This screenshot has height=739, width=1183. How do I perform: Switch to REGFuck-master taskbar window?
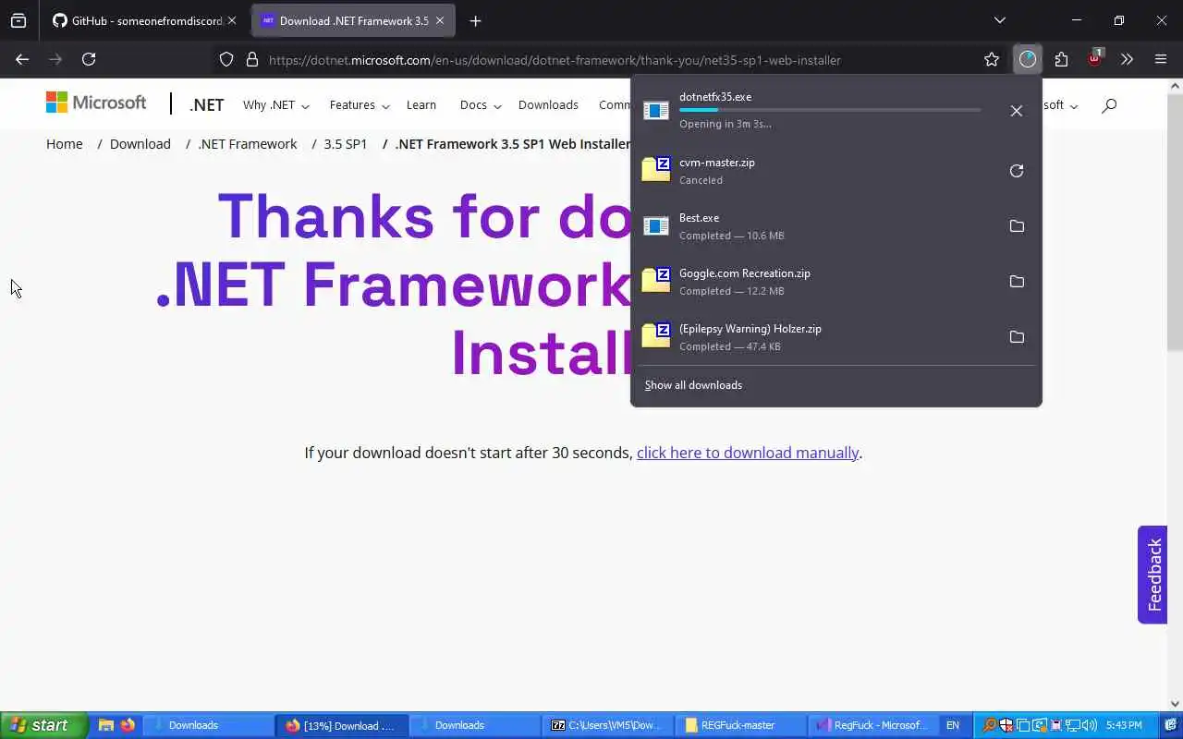[x=742, y=725]
